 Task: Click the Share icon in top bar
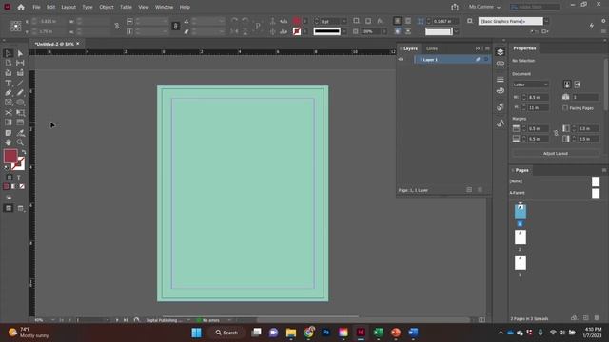click(455, 7)
